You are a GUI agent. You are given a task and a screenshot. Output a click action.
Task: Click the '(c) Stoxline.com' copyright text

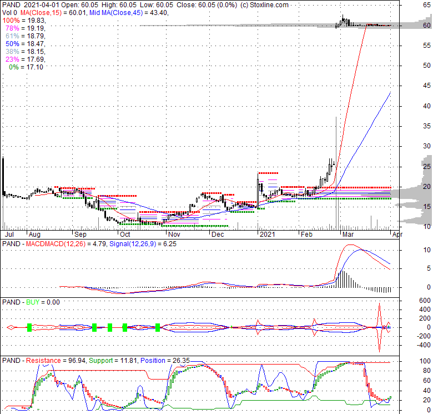click(264, 5)
